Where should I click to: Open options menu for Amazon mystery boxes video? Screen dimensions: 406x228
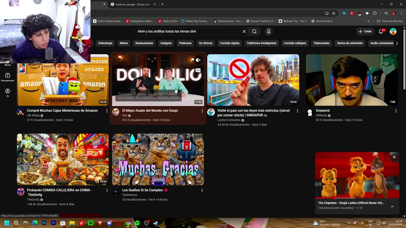coord(107,111)
